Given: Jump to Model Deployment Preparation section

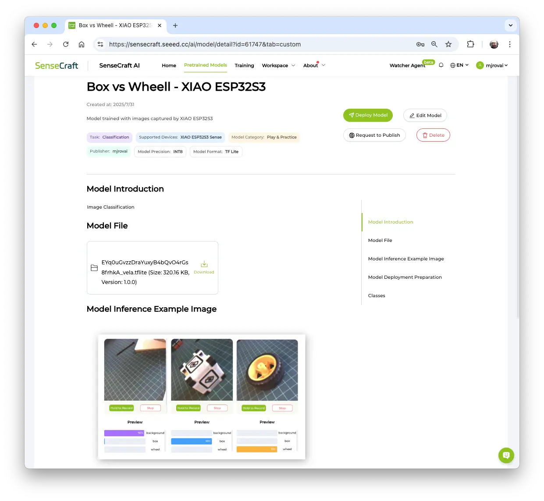Looking at the screenshot, I should click(x=405, y=277).
